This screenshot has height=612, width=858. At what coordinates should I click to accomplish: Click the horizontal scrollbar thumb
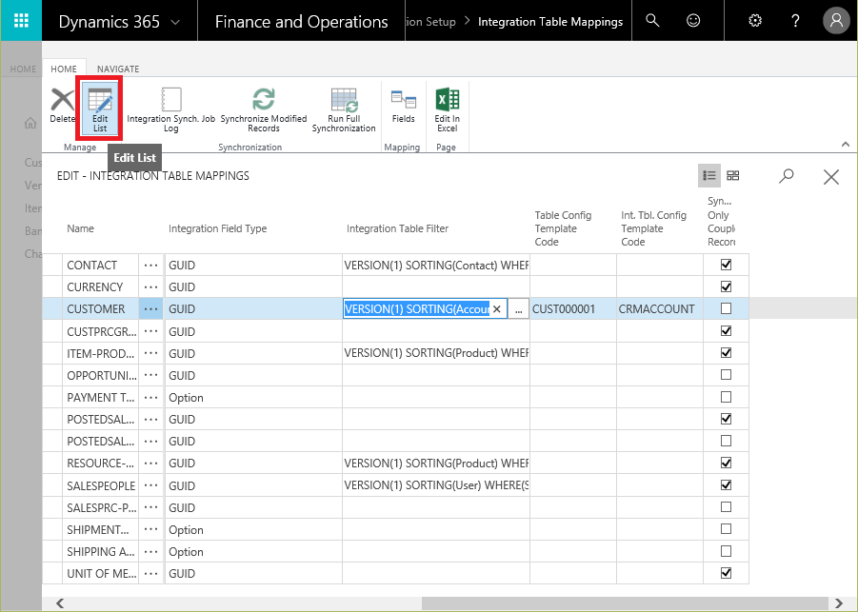pos(625,603)
